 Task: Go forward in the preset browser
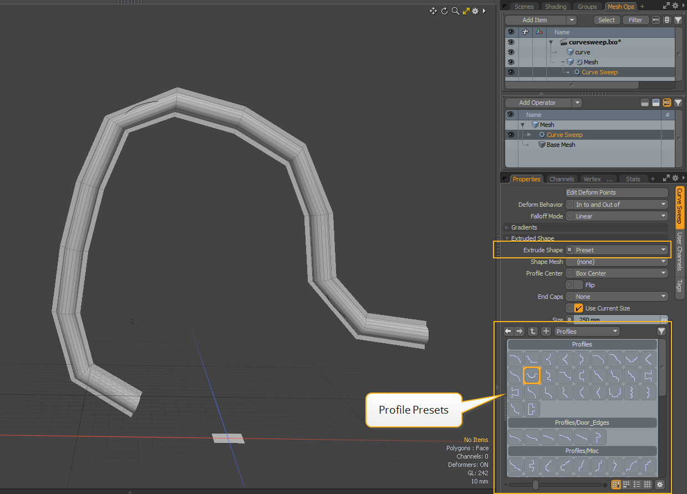[x=519, y=331]
